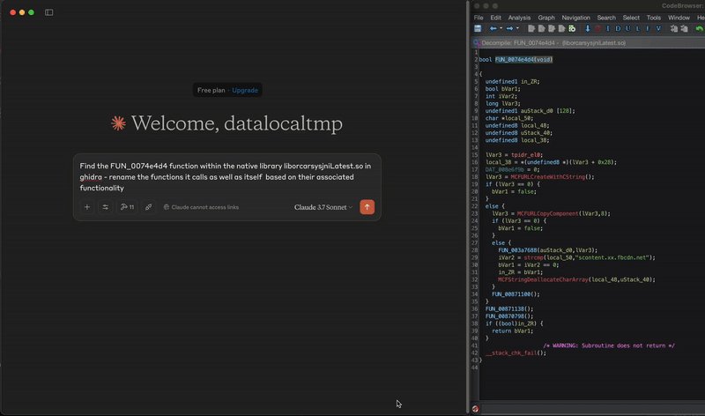
Task: Expand the forward-navigation history dropdown arrow
Action: 517,28
